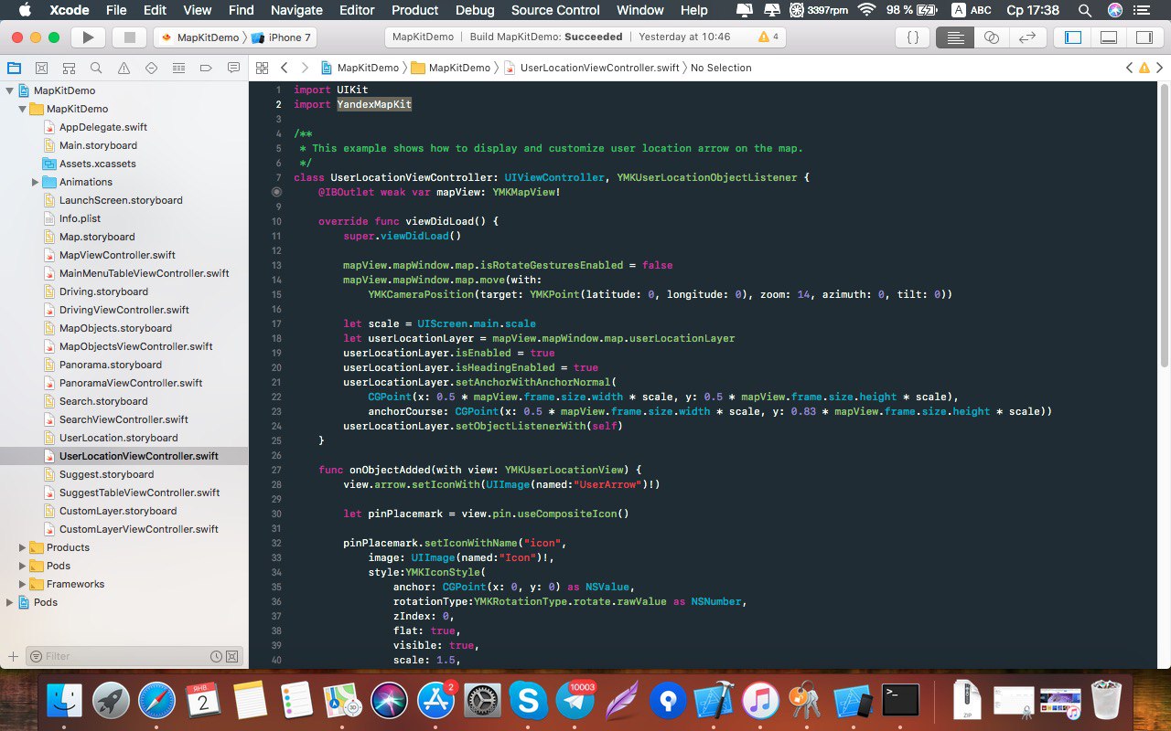Switch to Assistant editor

(x=992, y=37)
